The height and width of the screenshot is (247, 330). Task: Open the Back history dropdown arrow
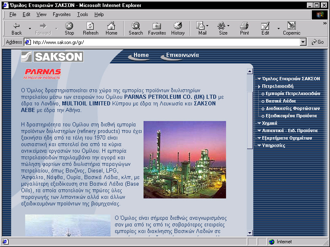tap(30, 28)
